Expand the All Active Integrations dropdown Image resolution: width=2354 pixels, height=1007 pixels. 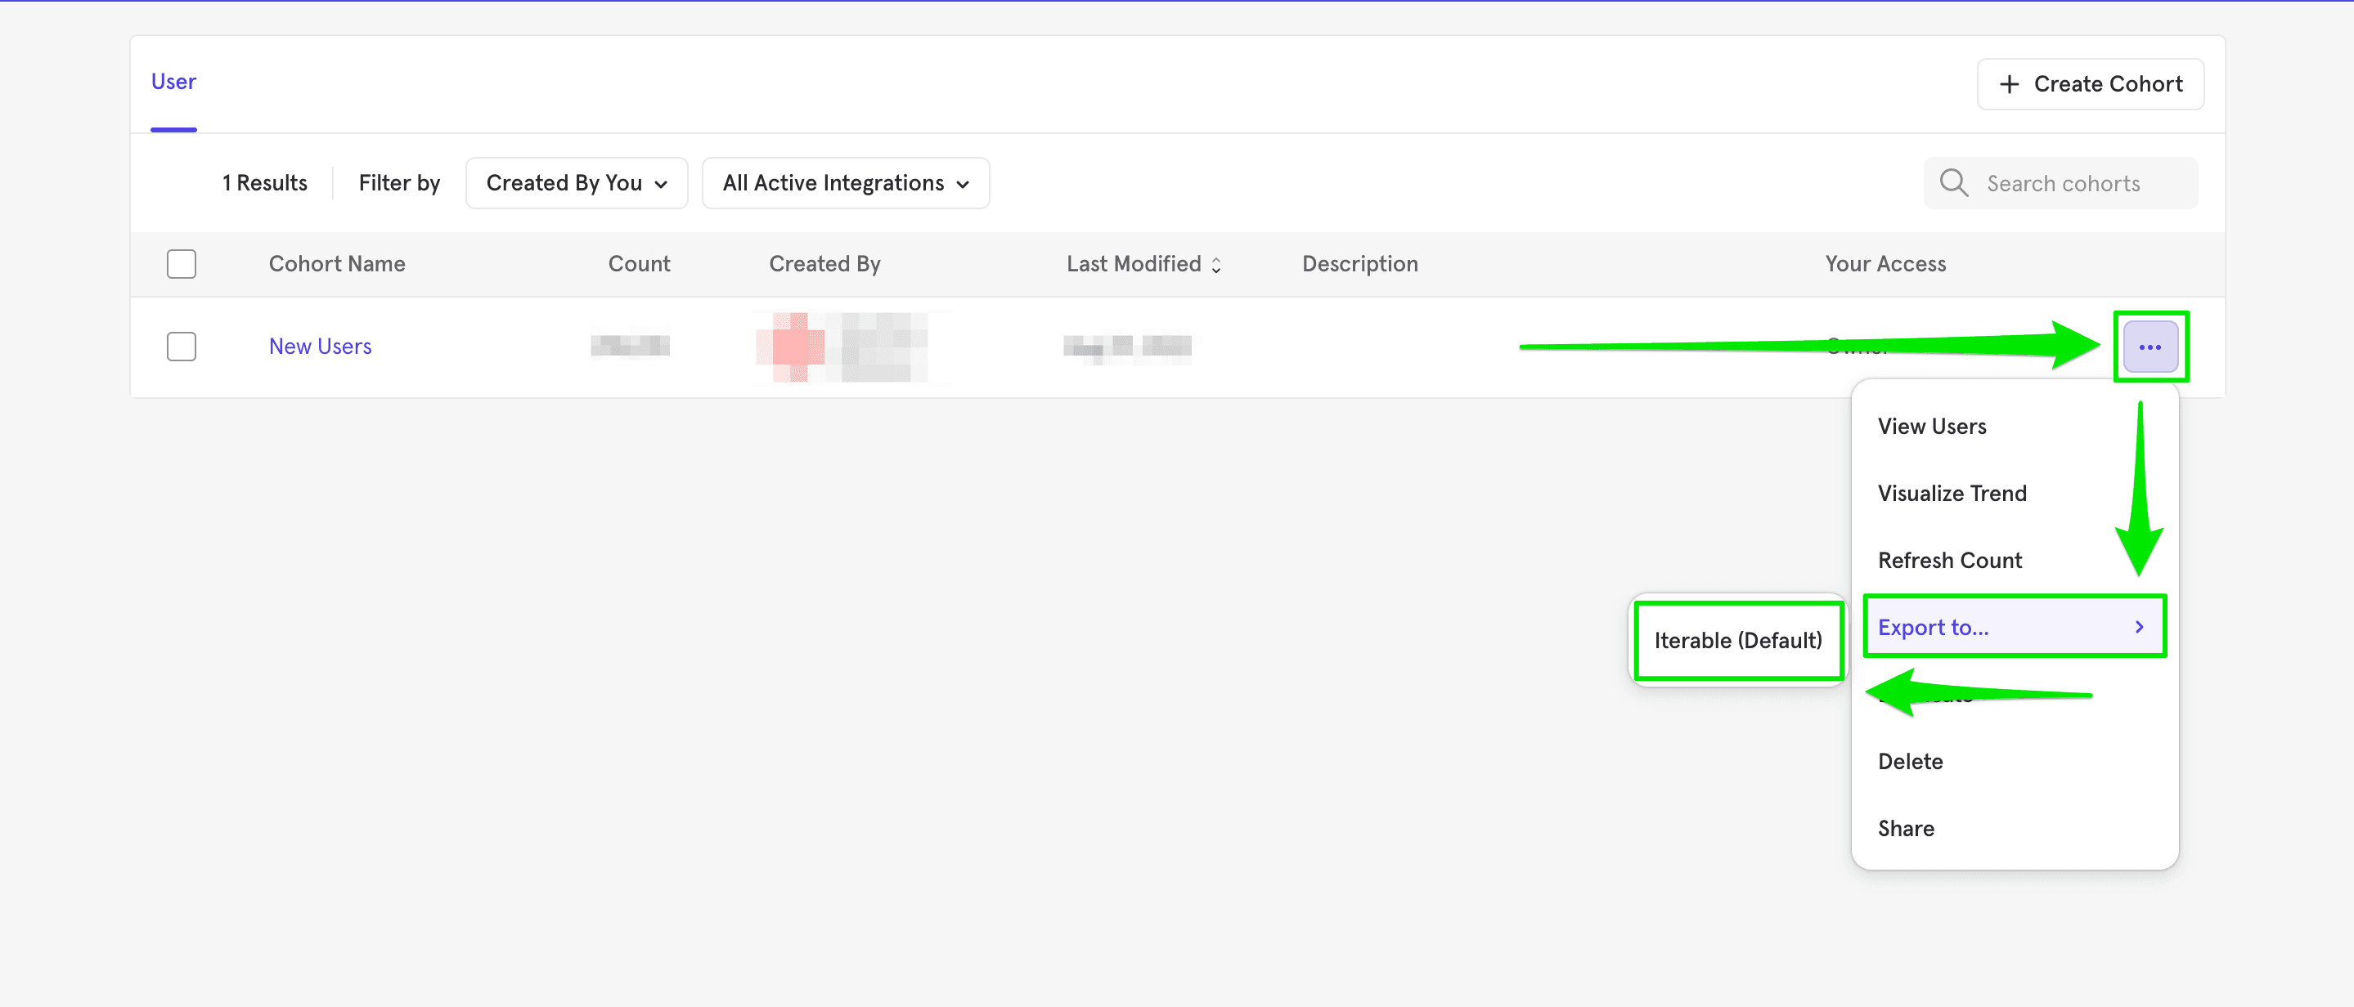[844, 182]
